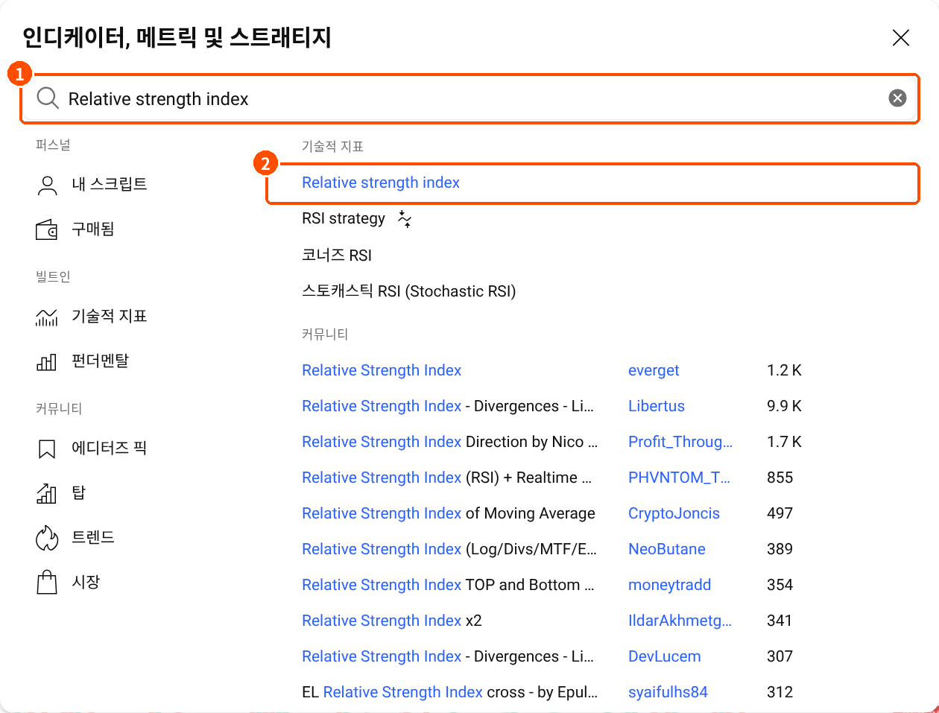
Task: Open the 트렌드 community list
Action: pyautogui.click(x=93, y=537)
